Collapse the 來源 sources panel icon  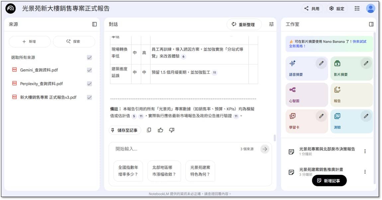click(94, 24)
